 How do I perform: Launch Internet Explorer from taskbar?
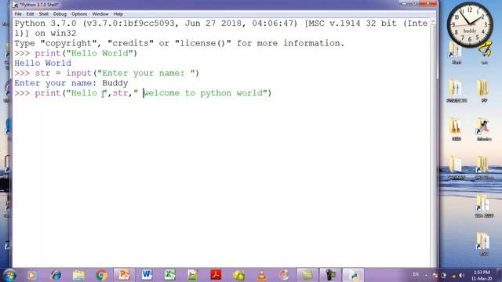(x=56, y=275)
